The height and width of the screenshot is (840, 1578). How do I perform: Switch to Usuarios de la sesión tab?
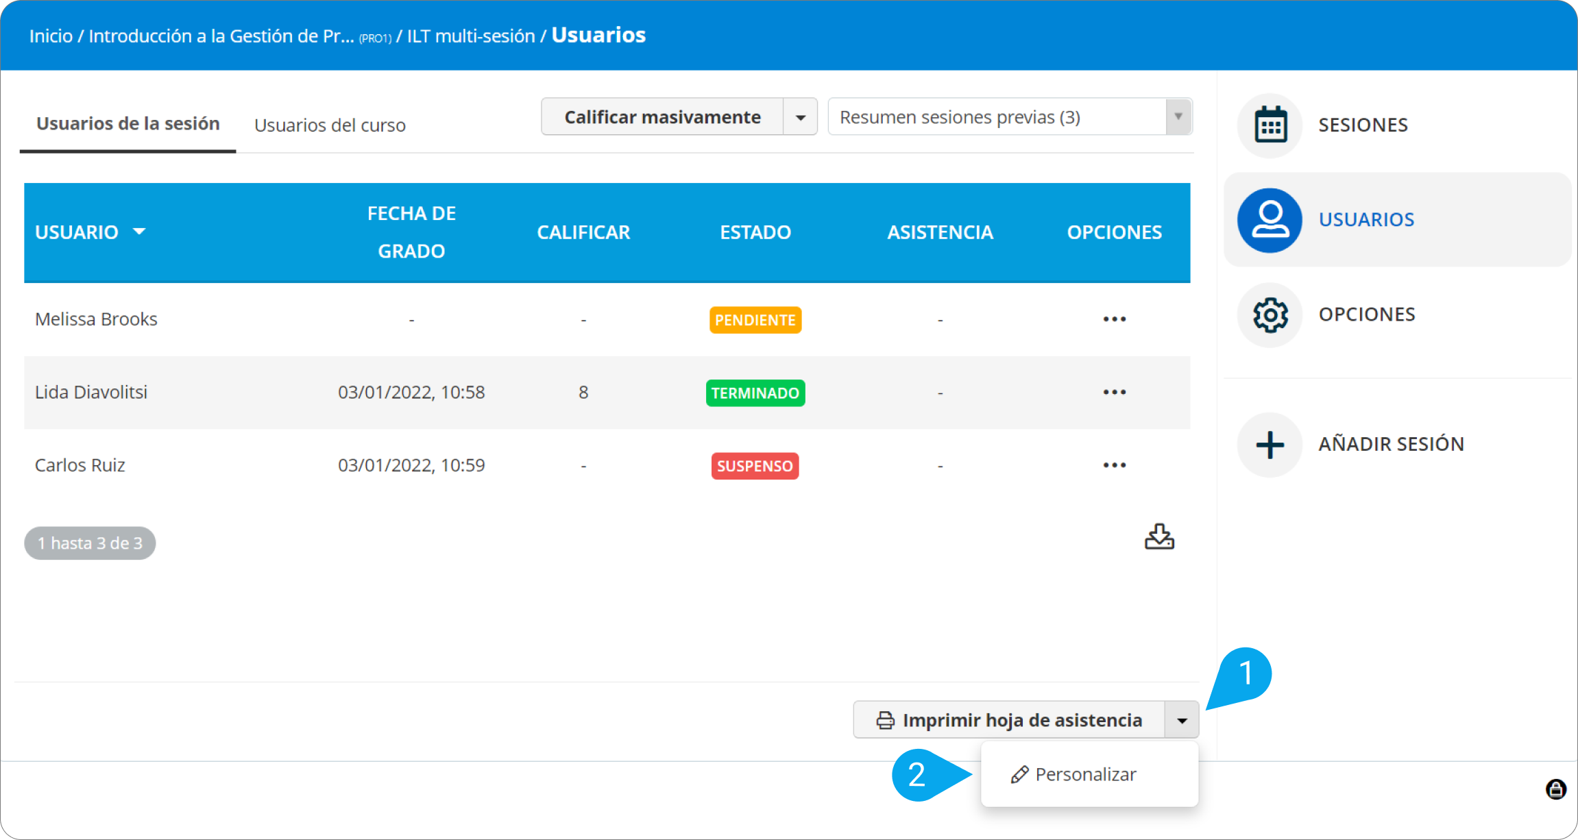click(128, 123)
